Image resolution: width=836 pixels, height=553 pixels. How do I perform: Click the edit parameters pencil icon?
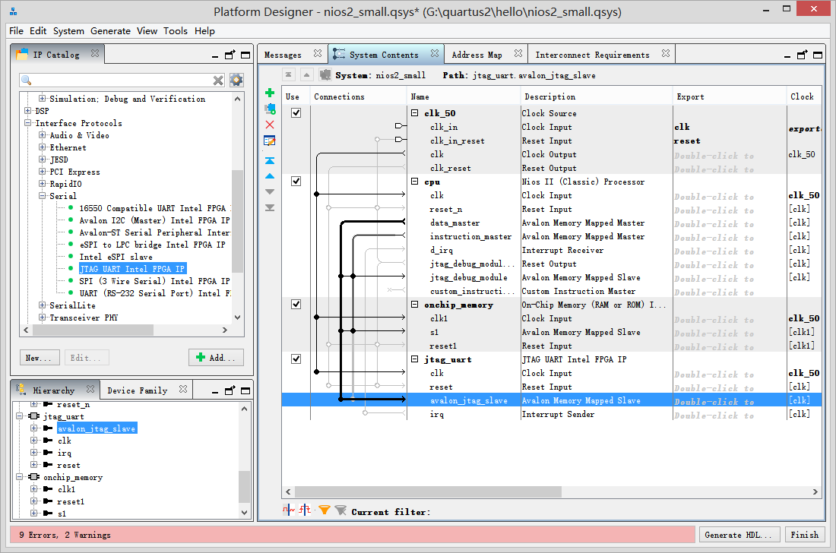(x=270, y=141)
